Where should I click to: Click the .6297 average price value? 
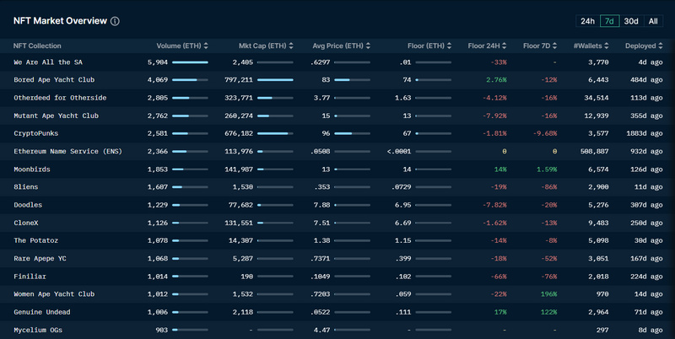321,62
